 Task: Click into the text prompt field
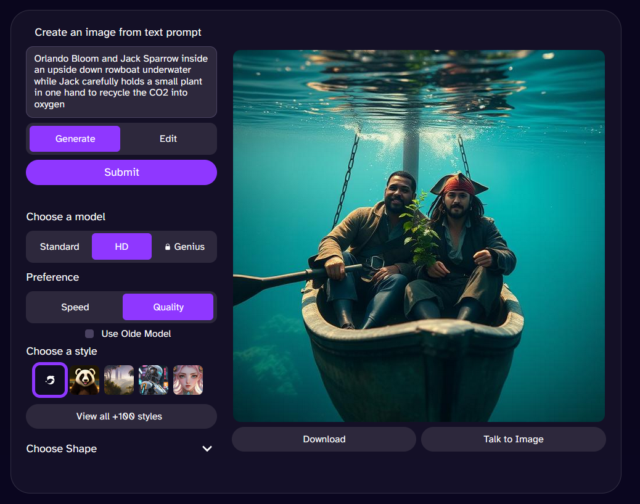click(x=121, y=82)
